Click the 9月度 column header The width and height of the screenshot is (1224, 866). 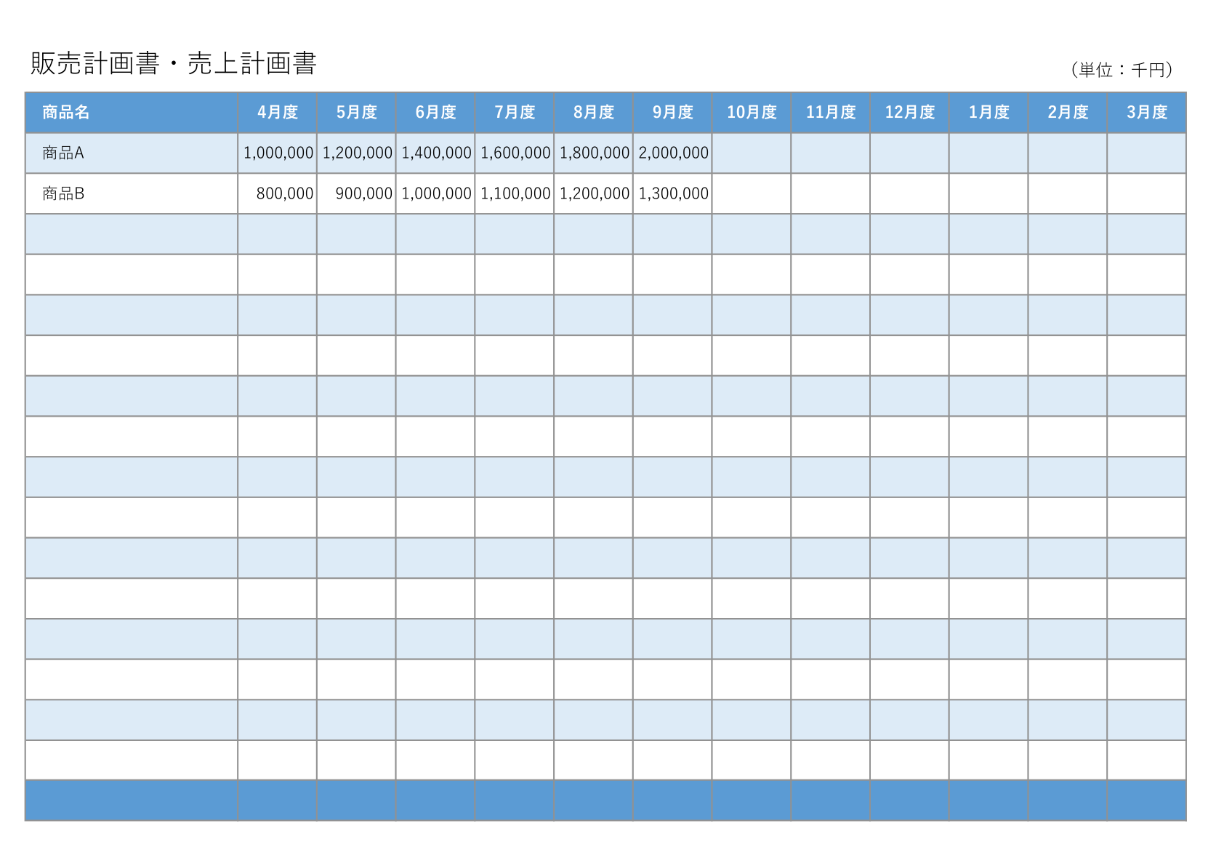[x=673, y=112]
